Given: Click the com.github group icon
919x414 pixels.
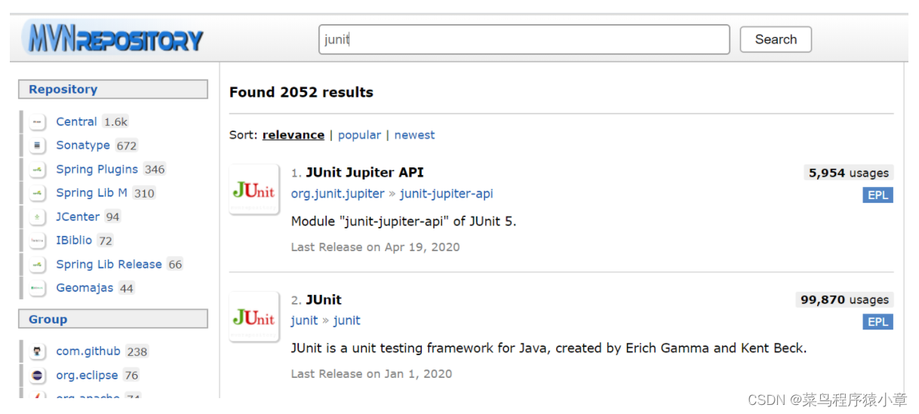Looking at the screenshot, I should click(x=38, y=351).
